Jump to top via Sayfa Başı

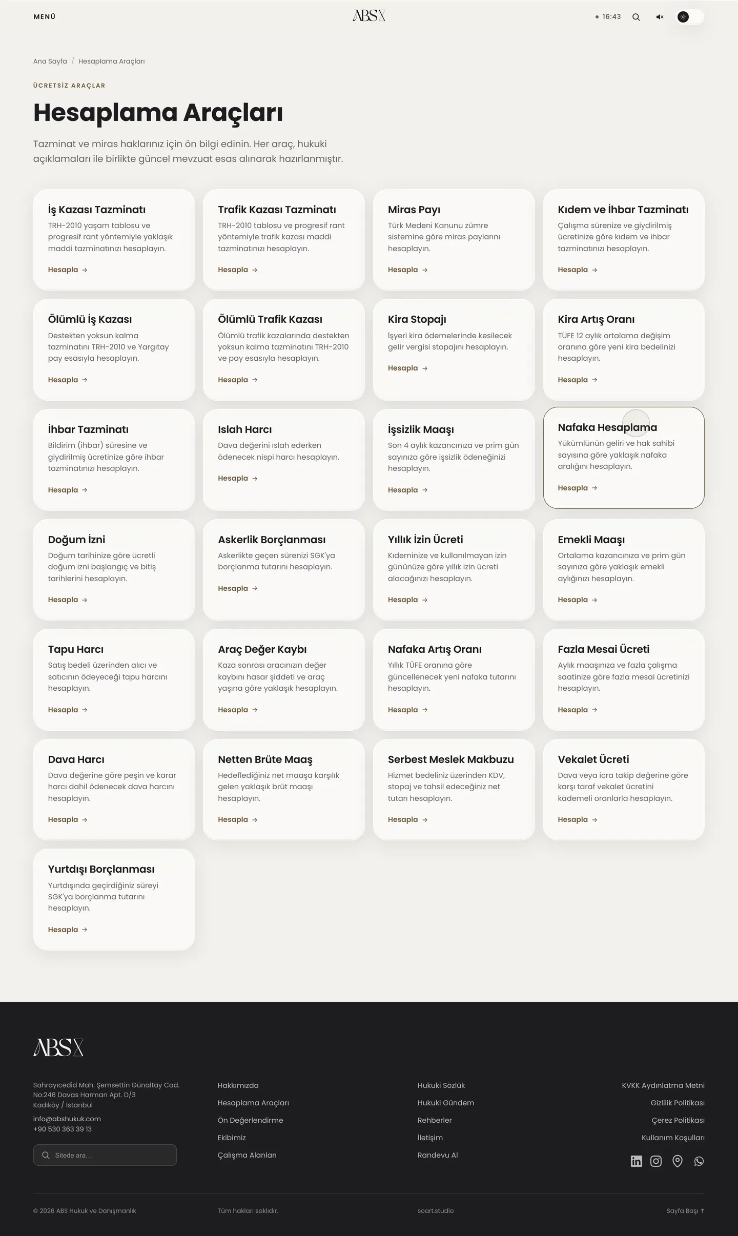click(685, 1211)
